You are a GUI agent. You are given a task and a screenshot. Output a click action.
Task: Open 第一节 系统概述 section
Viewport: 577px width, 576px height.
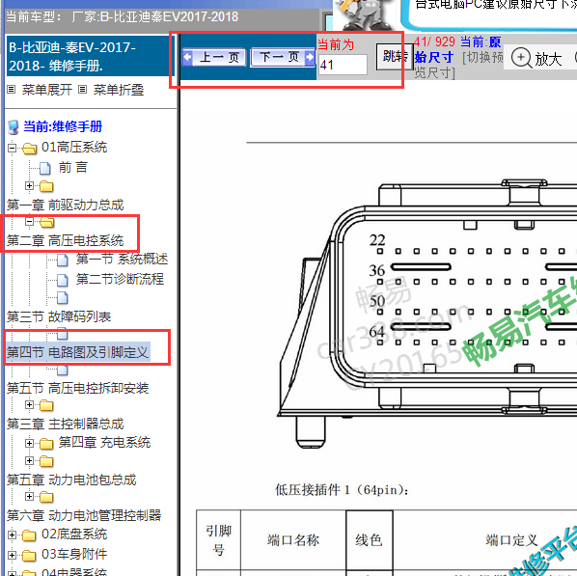tap(122, 260)
